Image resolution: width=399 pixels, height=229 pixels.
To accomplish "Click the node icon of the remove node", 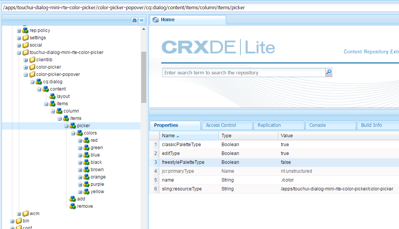I will (72, 206).
